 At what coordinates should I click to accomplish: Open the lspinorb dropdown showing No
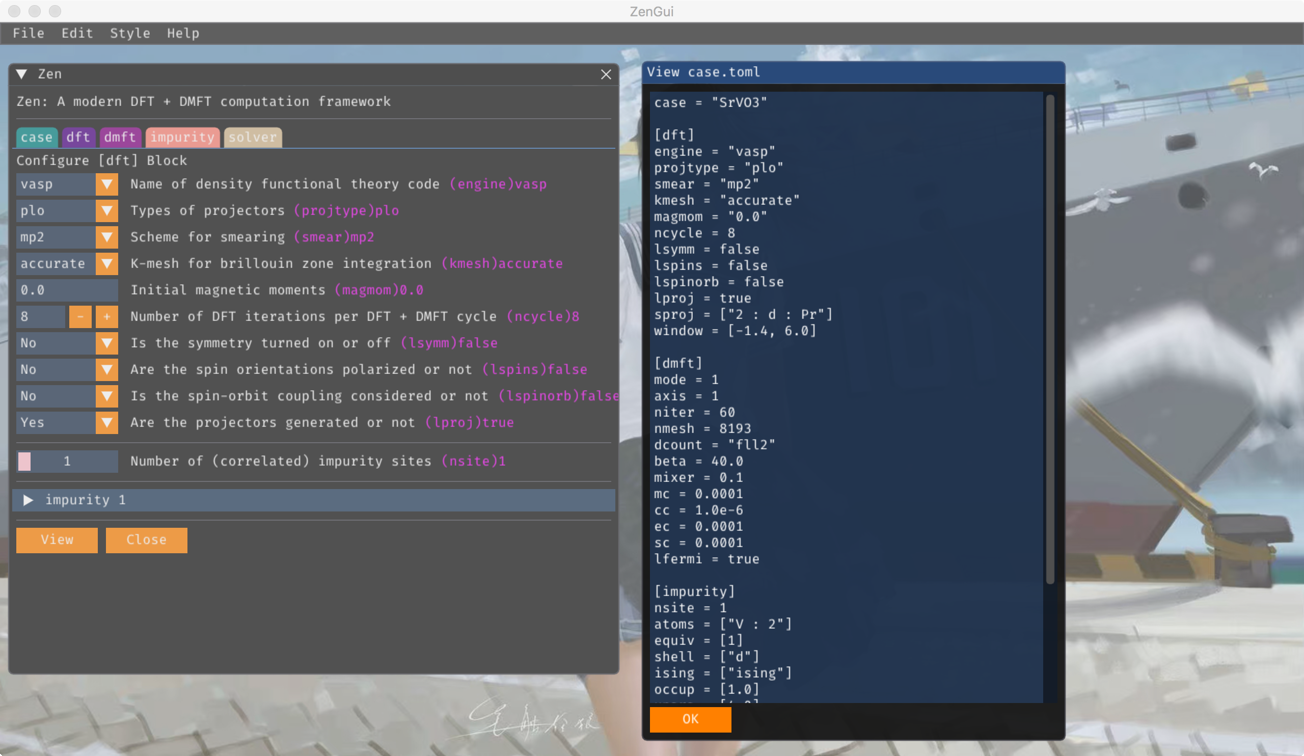point(67,396)
